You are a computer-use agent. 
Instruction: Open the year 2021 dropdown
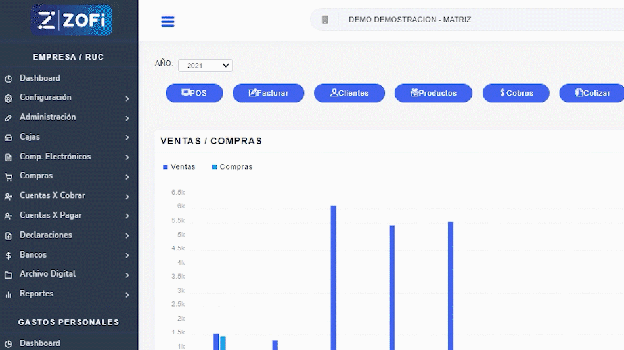click(x=205, y=66)
